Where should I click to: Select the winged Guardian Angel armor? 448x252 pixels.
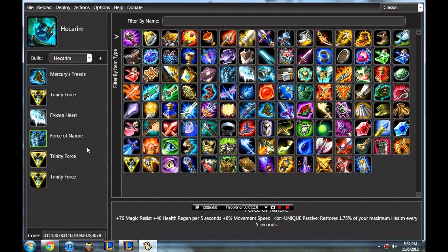324,74
